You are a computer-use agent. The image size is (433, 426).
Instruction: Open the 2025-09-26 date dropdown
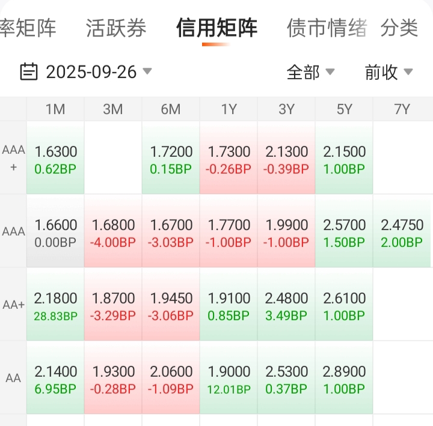pyautogui.click(x=91, y=72)
